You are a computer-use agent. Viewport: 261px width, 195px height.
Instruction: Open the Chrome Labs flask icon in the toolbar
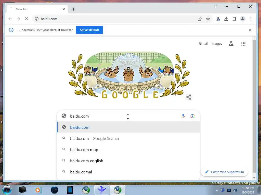(x=218, y=19)
